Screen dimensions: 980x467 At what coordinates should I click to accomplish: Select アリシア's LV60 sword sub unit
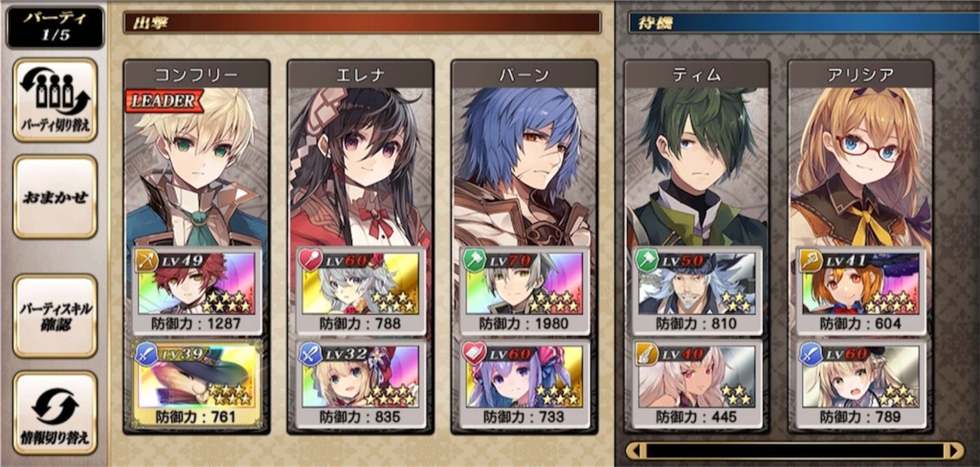click(860, 383)
